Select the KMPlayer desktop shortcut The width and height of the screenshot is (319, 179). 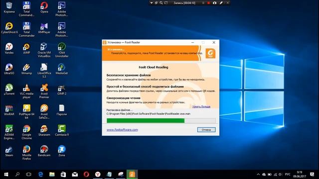pos(44,28)
